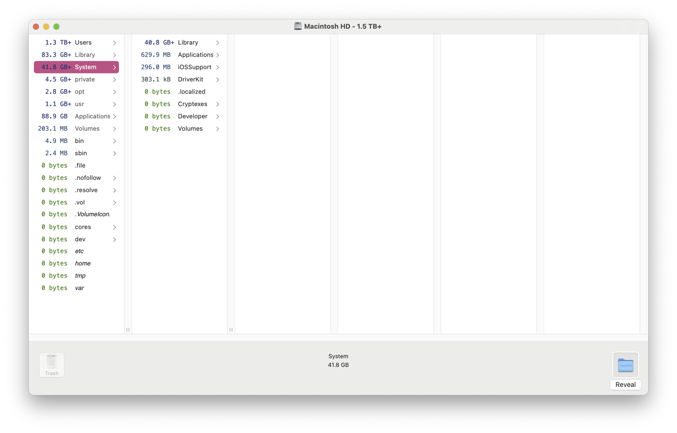Select the private folder row
The image size is (677, 433).
[77, 79]
